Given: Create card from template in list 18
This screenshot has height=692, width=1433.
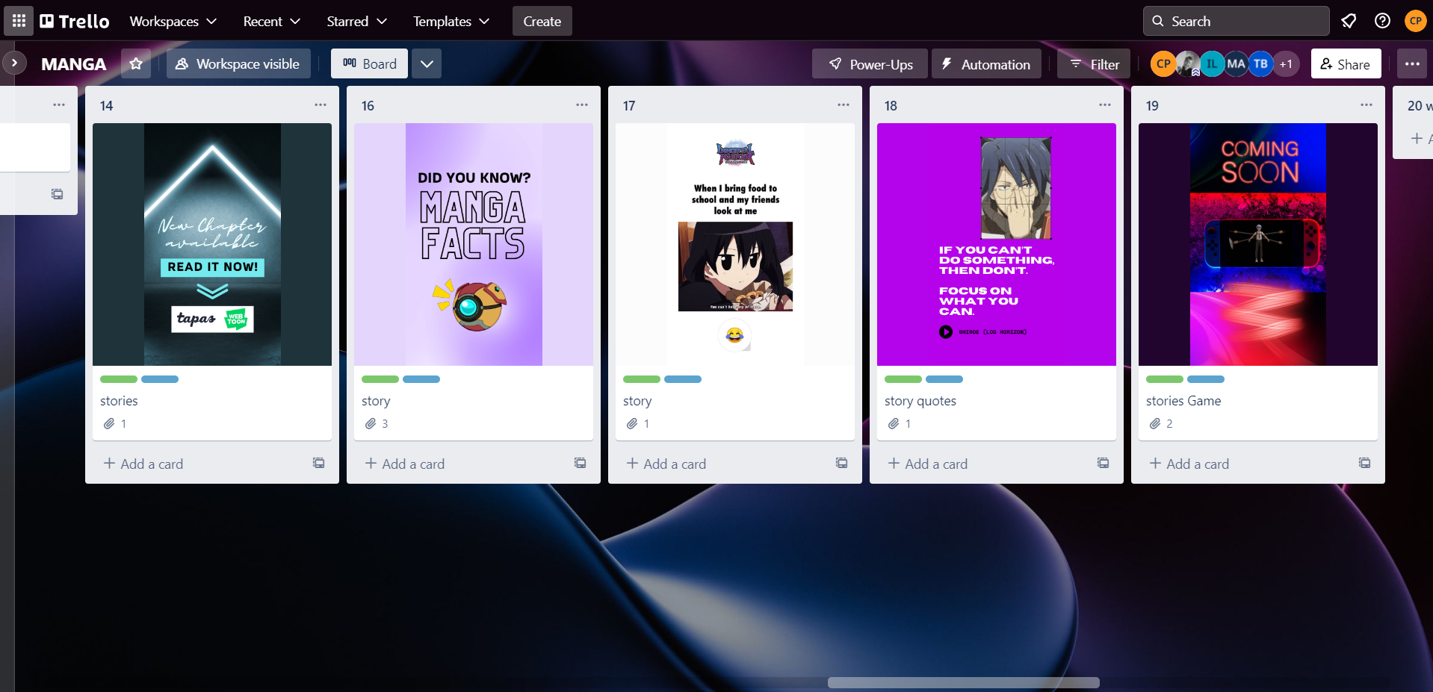Looking at the screenshot, I should pyautogui.click(x=1104, y=463).
